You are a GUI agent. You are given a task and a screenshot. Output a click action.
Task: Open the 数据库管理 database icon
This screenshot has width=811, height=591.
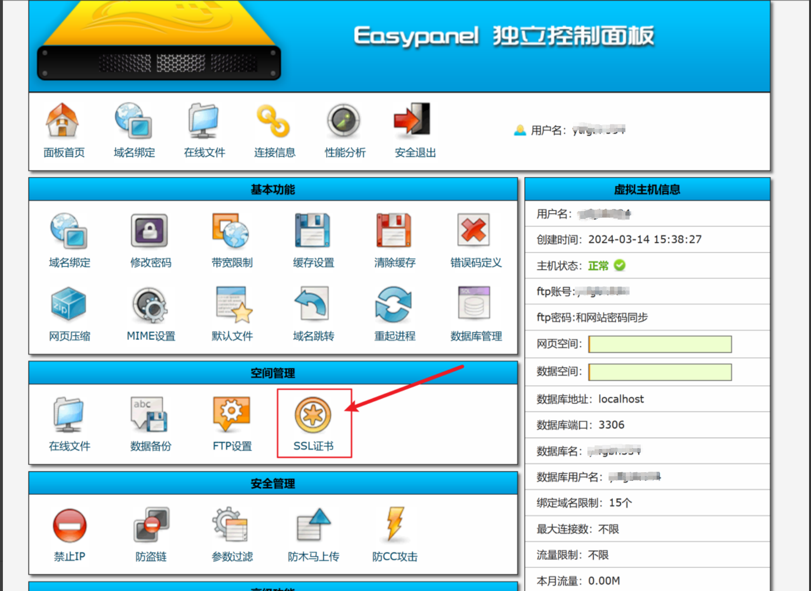coord(474,303)
